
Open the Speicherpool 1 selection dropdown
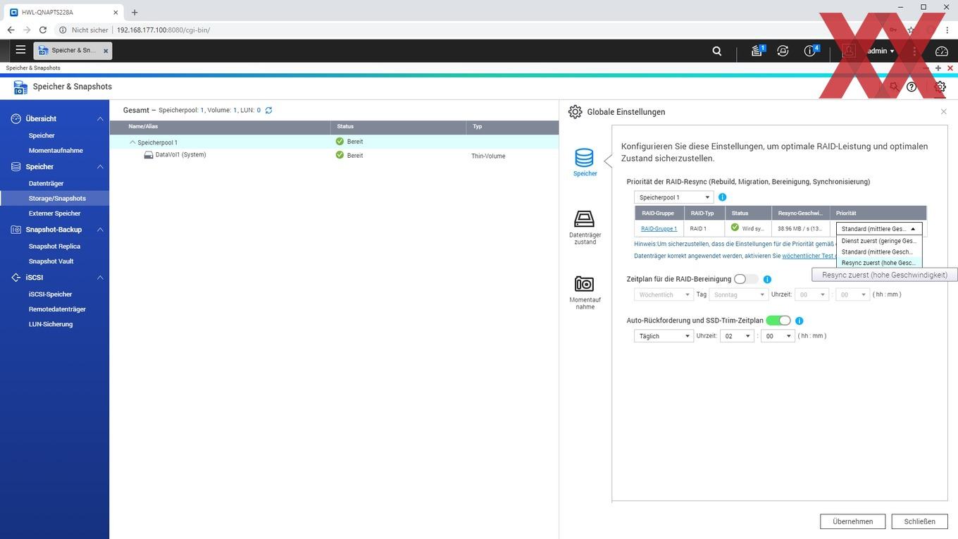[x=674, y=197]
